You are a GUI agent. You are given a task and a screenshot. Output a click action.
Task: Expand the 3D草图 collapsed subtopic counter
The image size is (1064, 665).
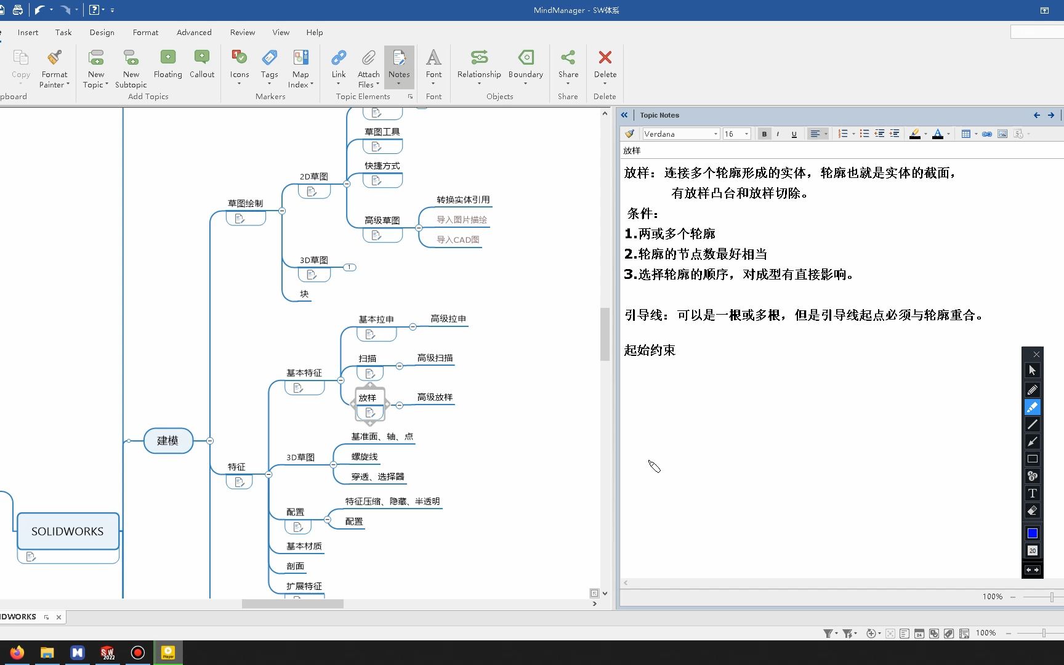349,267
